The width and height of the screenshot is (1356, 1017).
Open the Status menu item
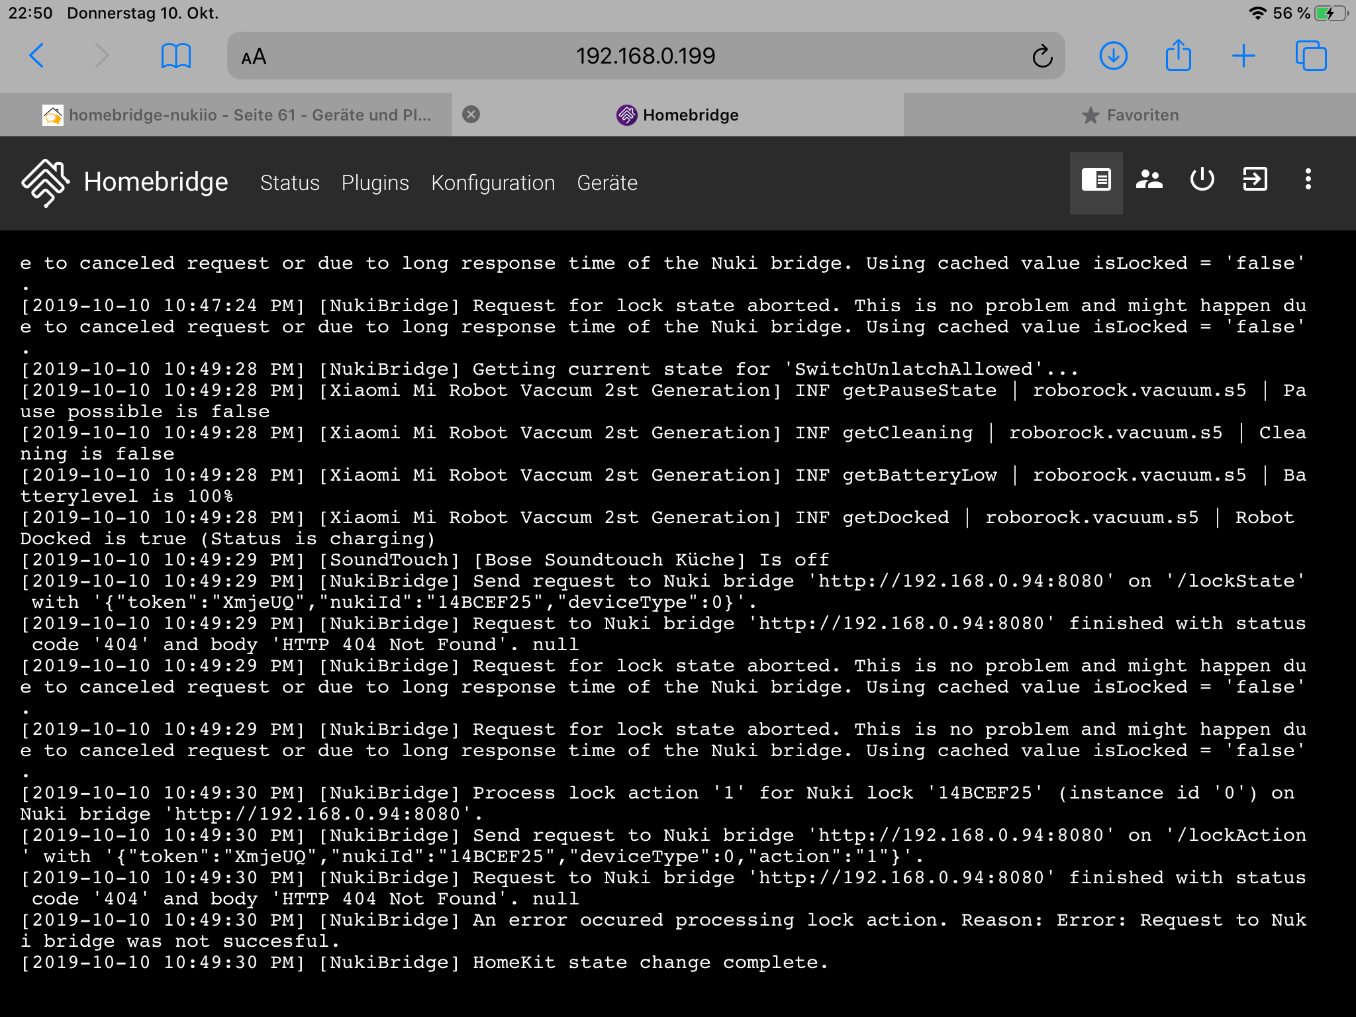pyautogui.click(x=289, y=183)
